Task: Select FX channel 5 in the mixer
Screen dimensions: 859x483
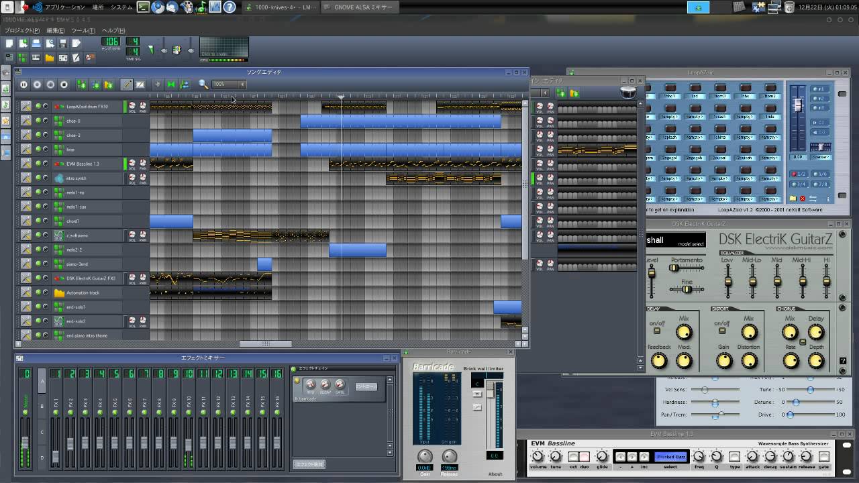Action: tap(115, 418)
